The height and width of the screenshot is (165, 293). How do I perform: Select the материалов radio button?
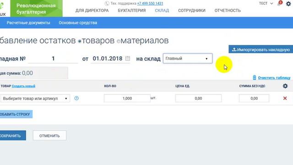pos(119,41)
